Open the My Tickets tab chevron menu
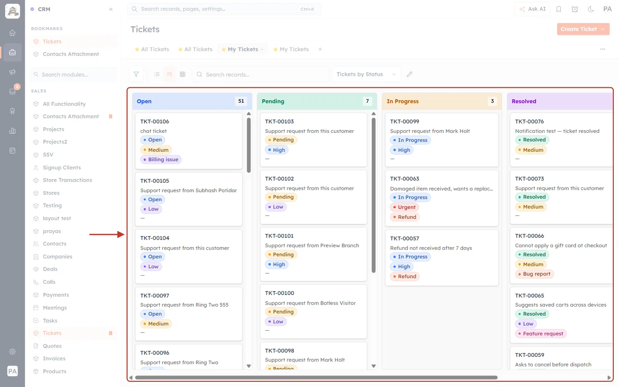This screenshot has height=387, width=619. click(x=262, y=49)
